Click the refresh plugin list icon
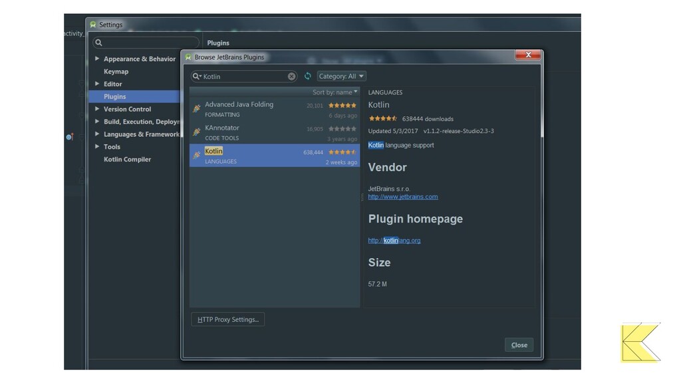Image resolution: width=681 pixels, height=383 pixels. (x=307, y=76)
